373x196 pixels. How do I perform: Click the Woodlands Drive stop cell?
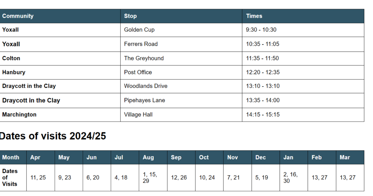[181, 86]
